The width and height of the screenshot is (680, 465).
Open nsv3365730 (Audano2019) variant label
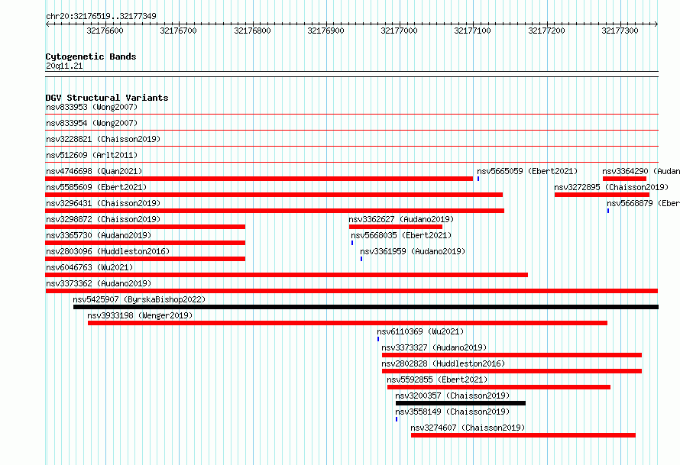[99, 235]
